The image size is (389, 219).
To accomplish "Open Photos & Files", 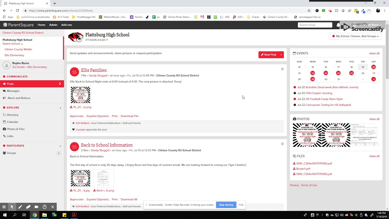I will [15, 129].
